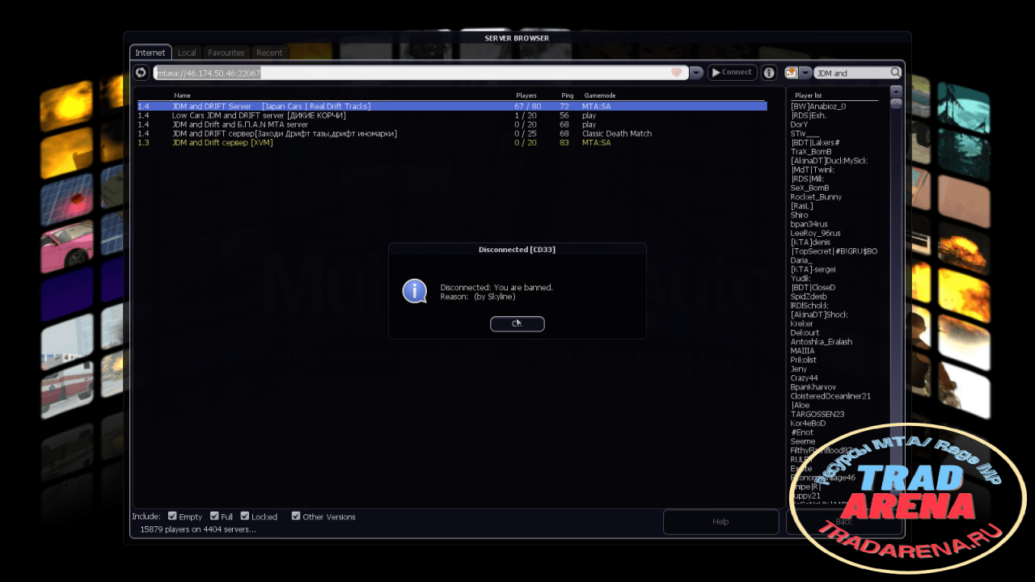
Task: Toggle the Full servers checkbox
Action: pos(214,516)
